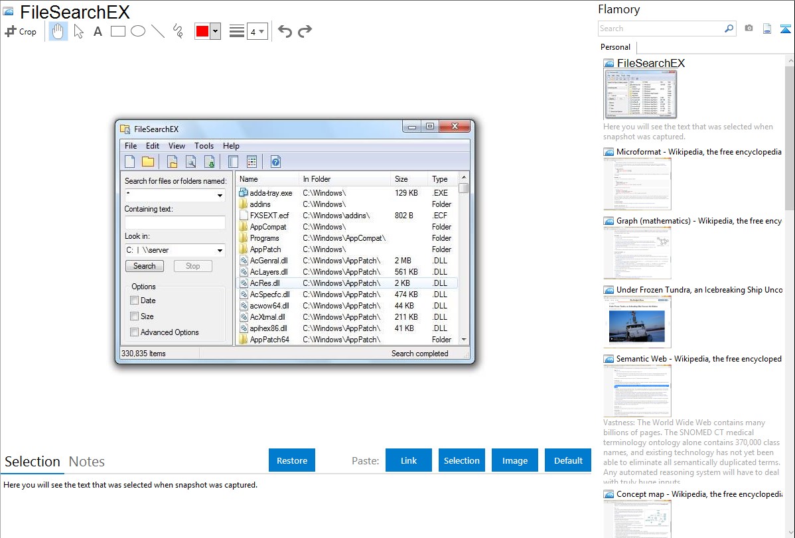Activate the hand pan tool

(58, 31)
